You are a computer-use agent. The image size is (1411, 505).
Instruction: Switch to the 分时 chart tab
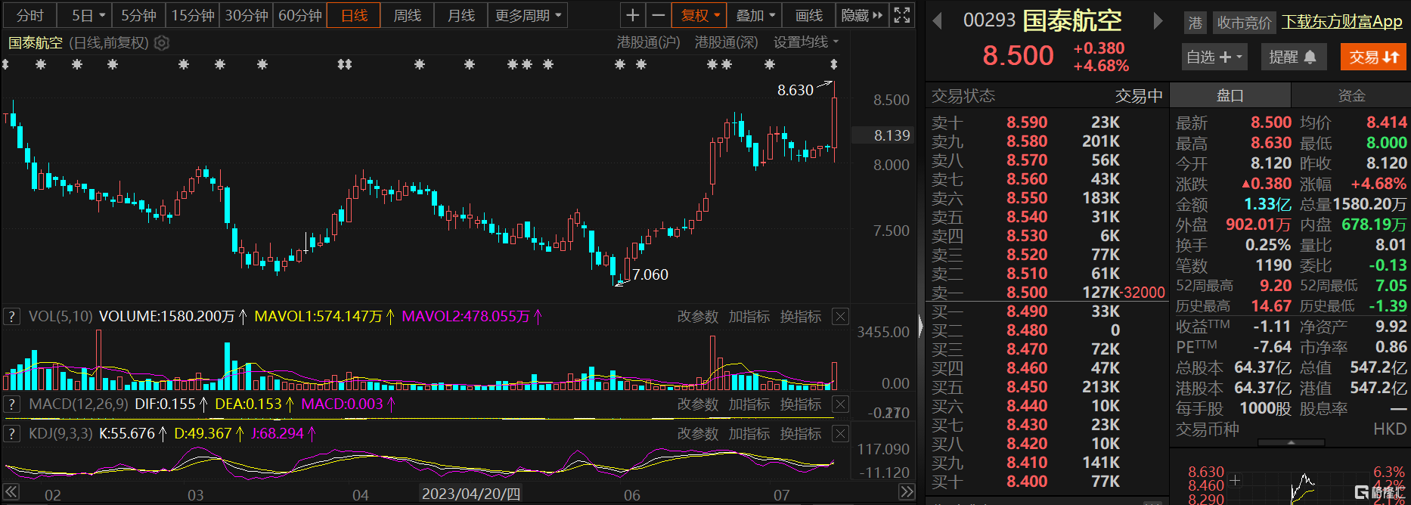(30, 15)
